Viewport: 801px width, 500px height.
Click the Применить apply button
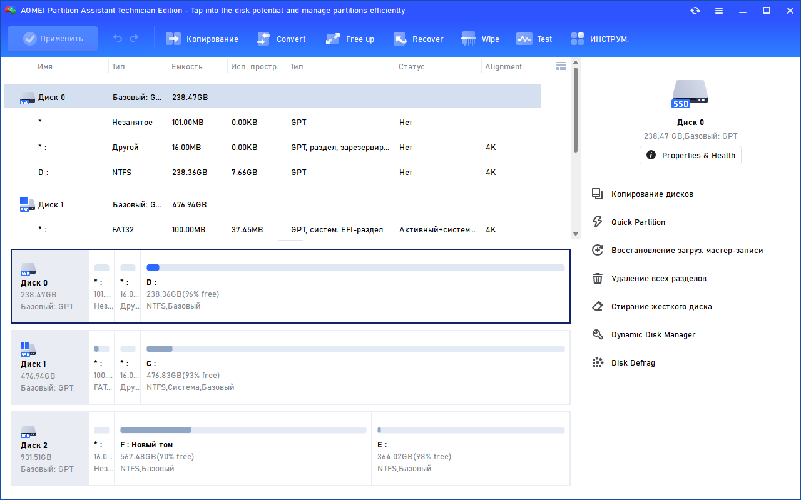click(x=53, y=39)
